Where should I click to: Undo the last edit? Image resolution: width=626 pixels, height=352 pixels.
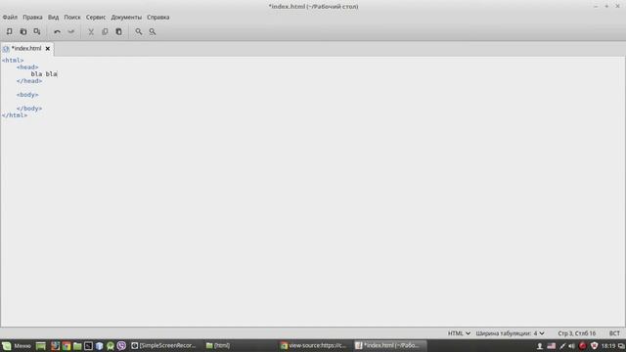(57, 31)
